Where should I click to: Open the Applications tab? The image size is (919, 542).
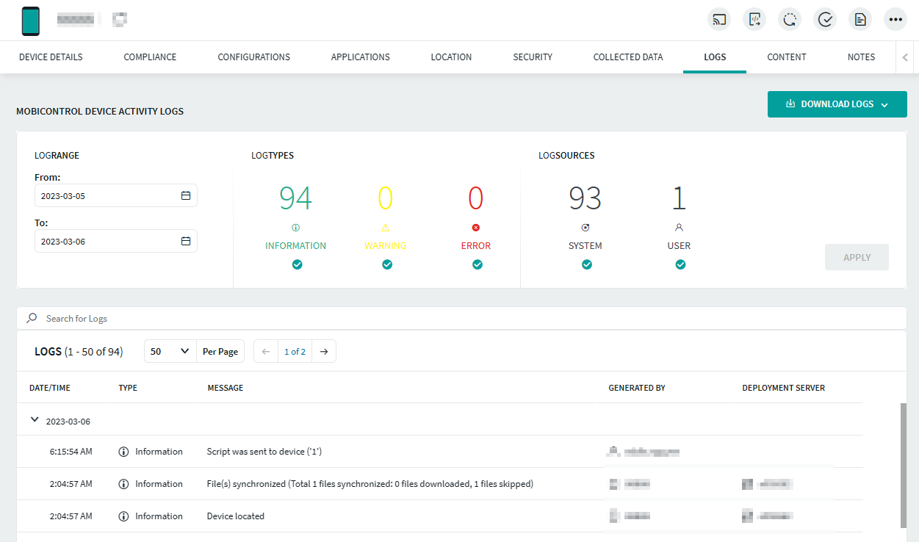360,57
